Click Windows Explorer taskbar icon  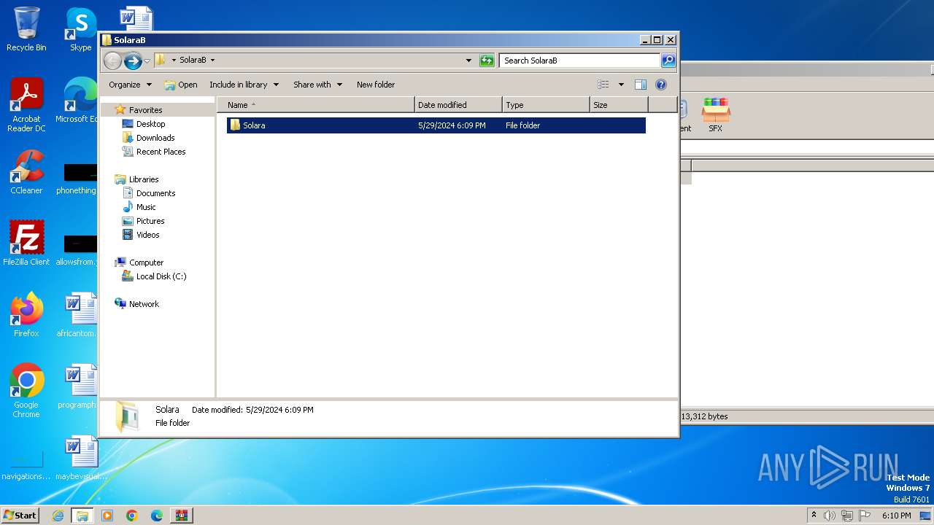[82, 516]
